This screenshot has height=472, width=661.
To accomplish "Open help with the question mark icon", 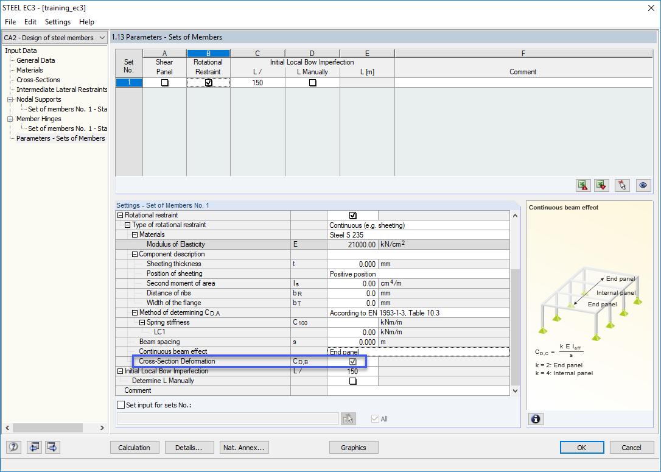I will pos(13,447).
